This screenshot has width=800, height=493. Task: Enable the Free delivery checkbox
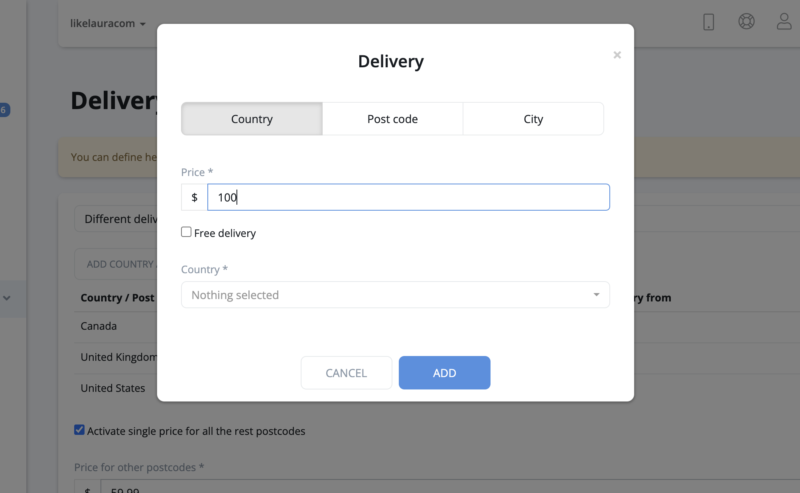(x=186, y=232)
